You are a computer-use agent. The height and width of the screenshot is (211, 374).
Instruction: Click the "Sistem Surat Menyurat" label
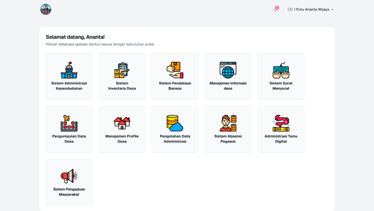281,86
